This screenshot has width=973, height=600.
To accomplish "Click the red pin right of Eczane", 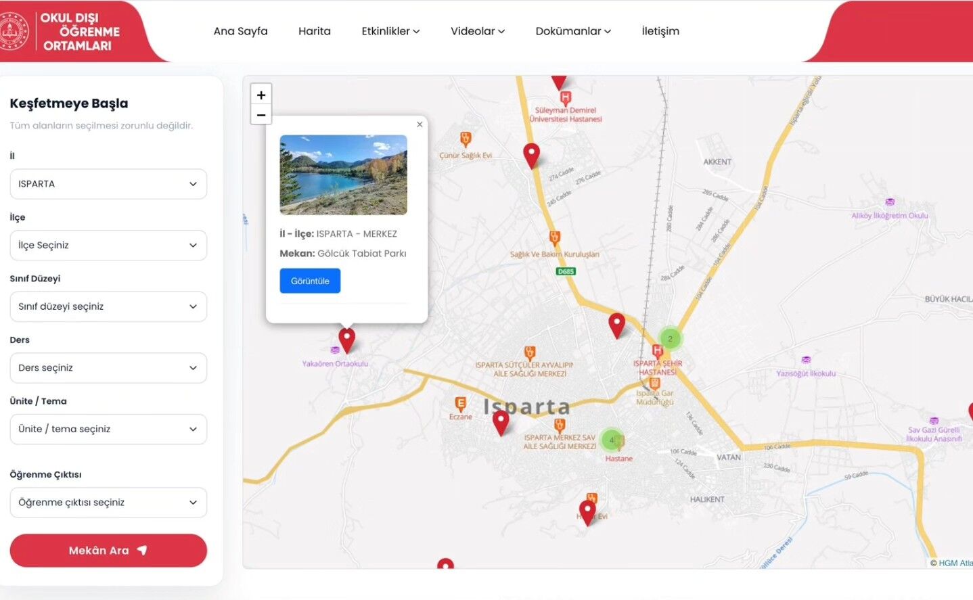I will (x=501, y=423).
